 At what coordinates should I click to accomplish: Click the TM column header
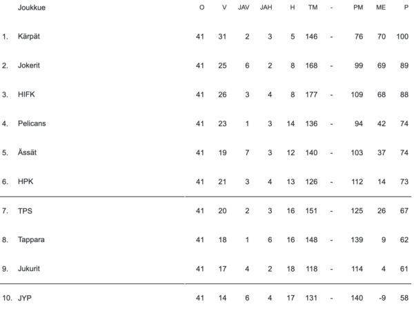(313, 7)
